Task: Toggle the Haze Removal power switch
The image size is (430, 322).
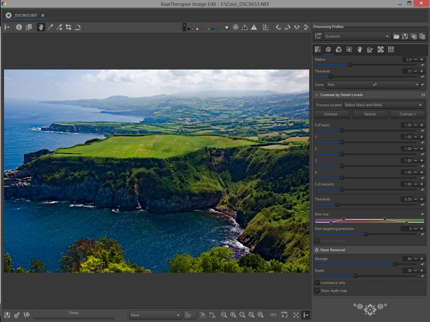Action: 317,250
